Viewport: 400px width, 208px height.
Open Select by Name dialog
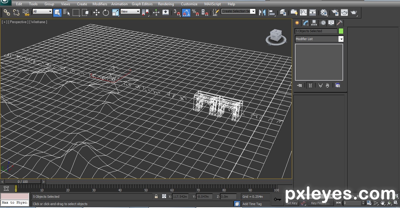point(66,12)
